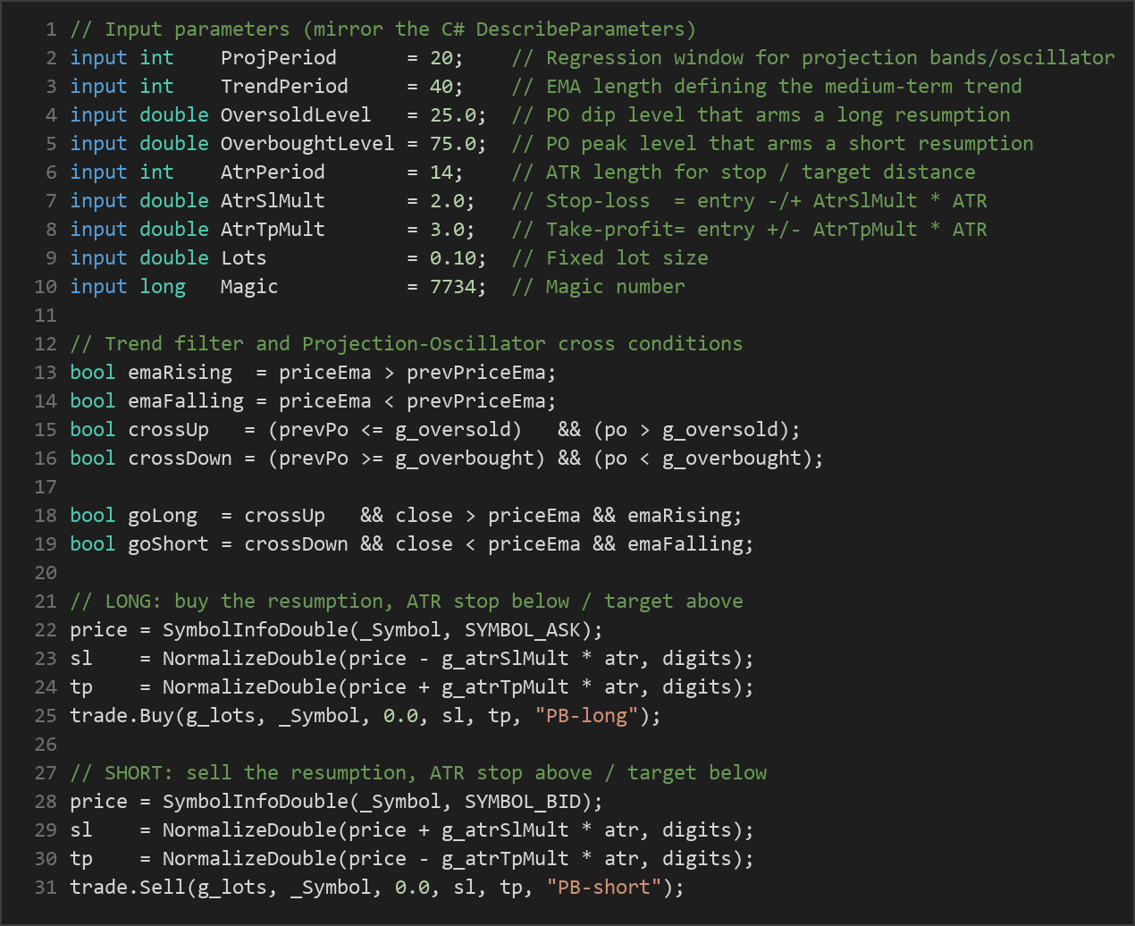
Task: Click NormalizeDouble on line 23
Action: pyautogui.click(x=249, y=659)
